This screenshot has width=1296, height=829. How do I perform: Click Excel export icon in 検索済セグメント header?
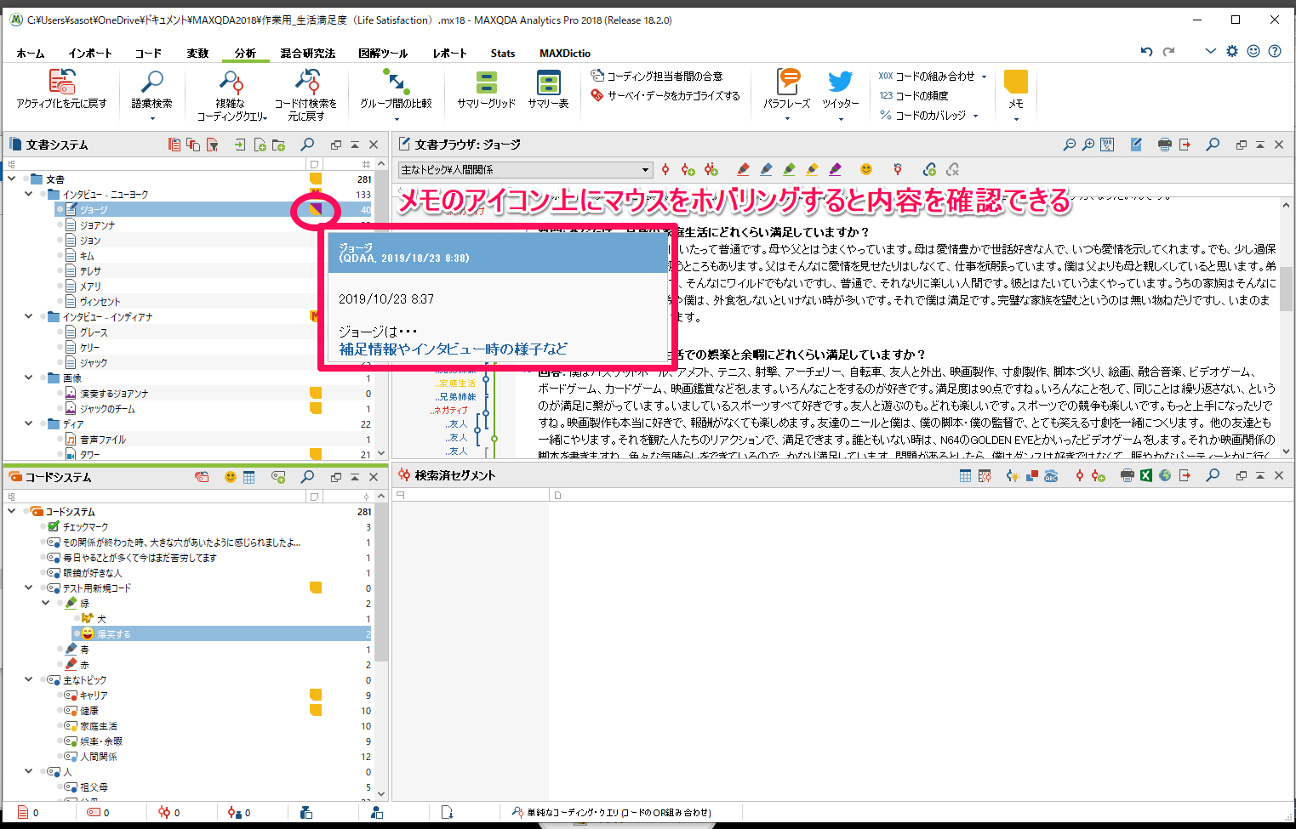[x=1146, y=476]
